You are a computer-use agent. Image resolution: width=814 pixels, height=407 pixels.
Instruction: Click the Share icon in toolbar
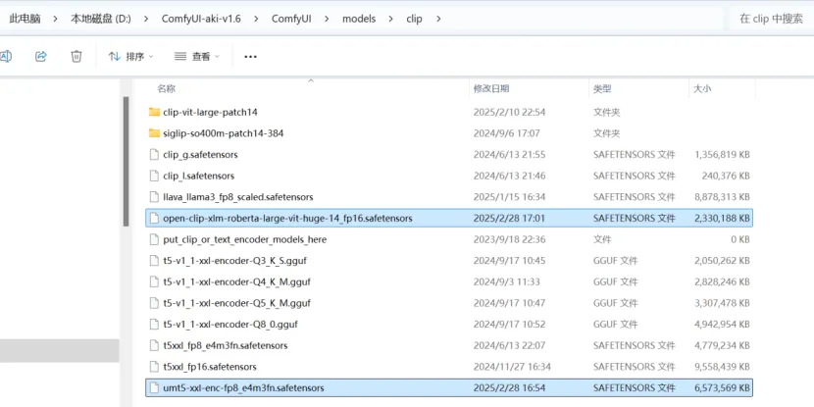point(41,56)
